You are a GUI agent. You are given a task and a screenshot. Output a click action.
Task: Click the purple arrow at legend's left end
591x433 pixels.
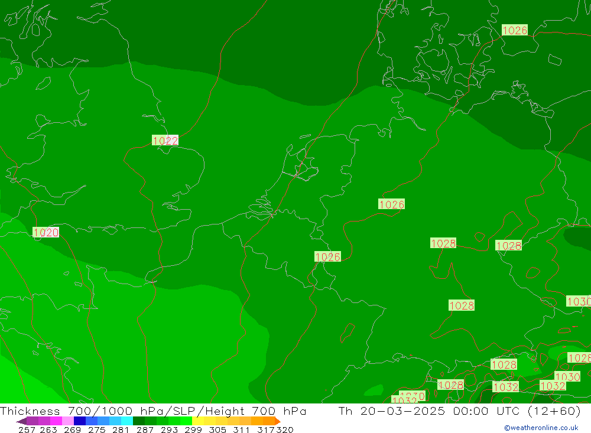pyautogui.click(x=21, y=421)
